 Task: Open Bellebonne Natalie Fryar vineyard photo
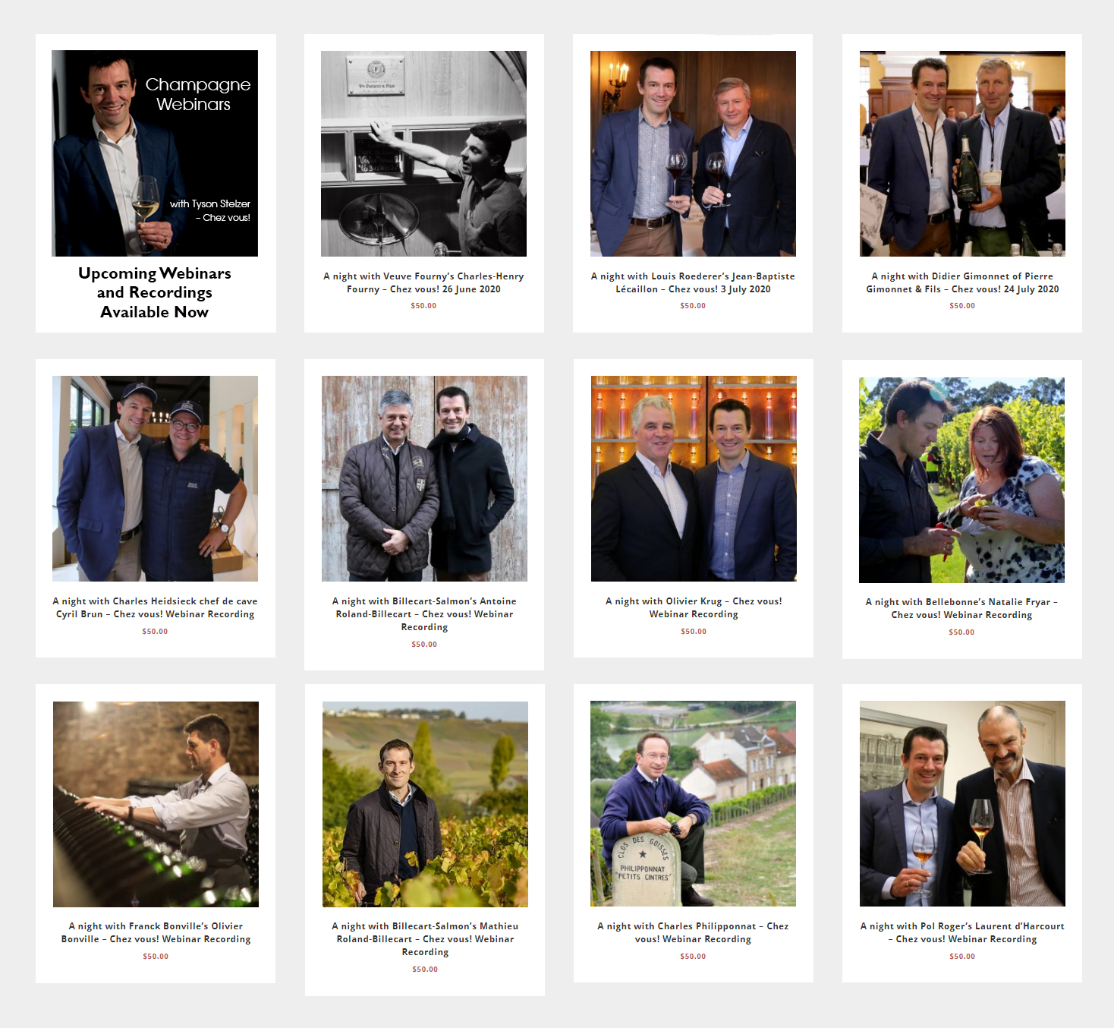pyautogui.click(x=961, y=480)
